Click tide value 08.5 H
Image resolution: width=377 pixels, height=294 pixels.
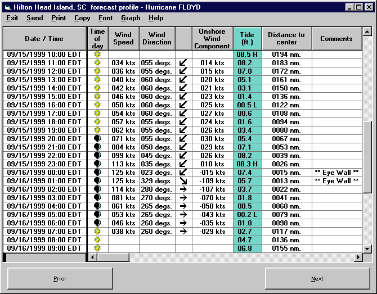tap(248, 55)
